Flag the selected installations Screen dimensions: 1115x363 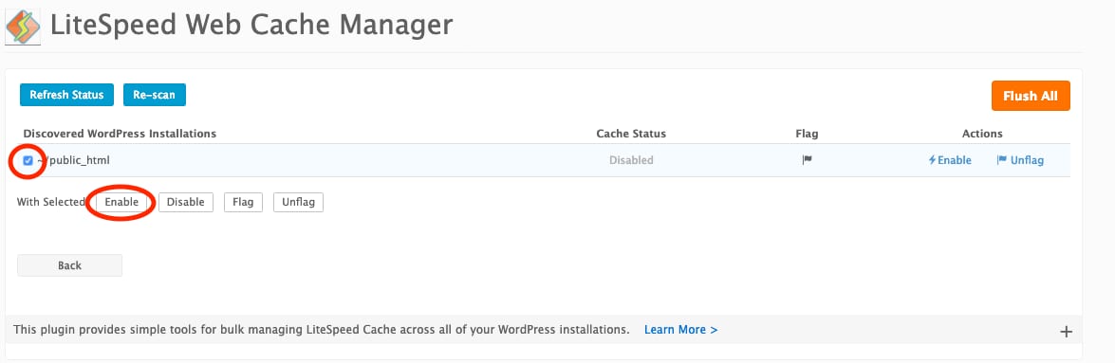[x=243, y=202]
